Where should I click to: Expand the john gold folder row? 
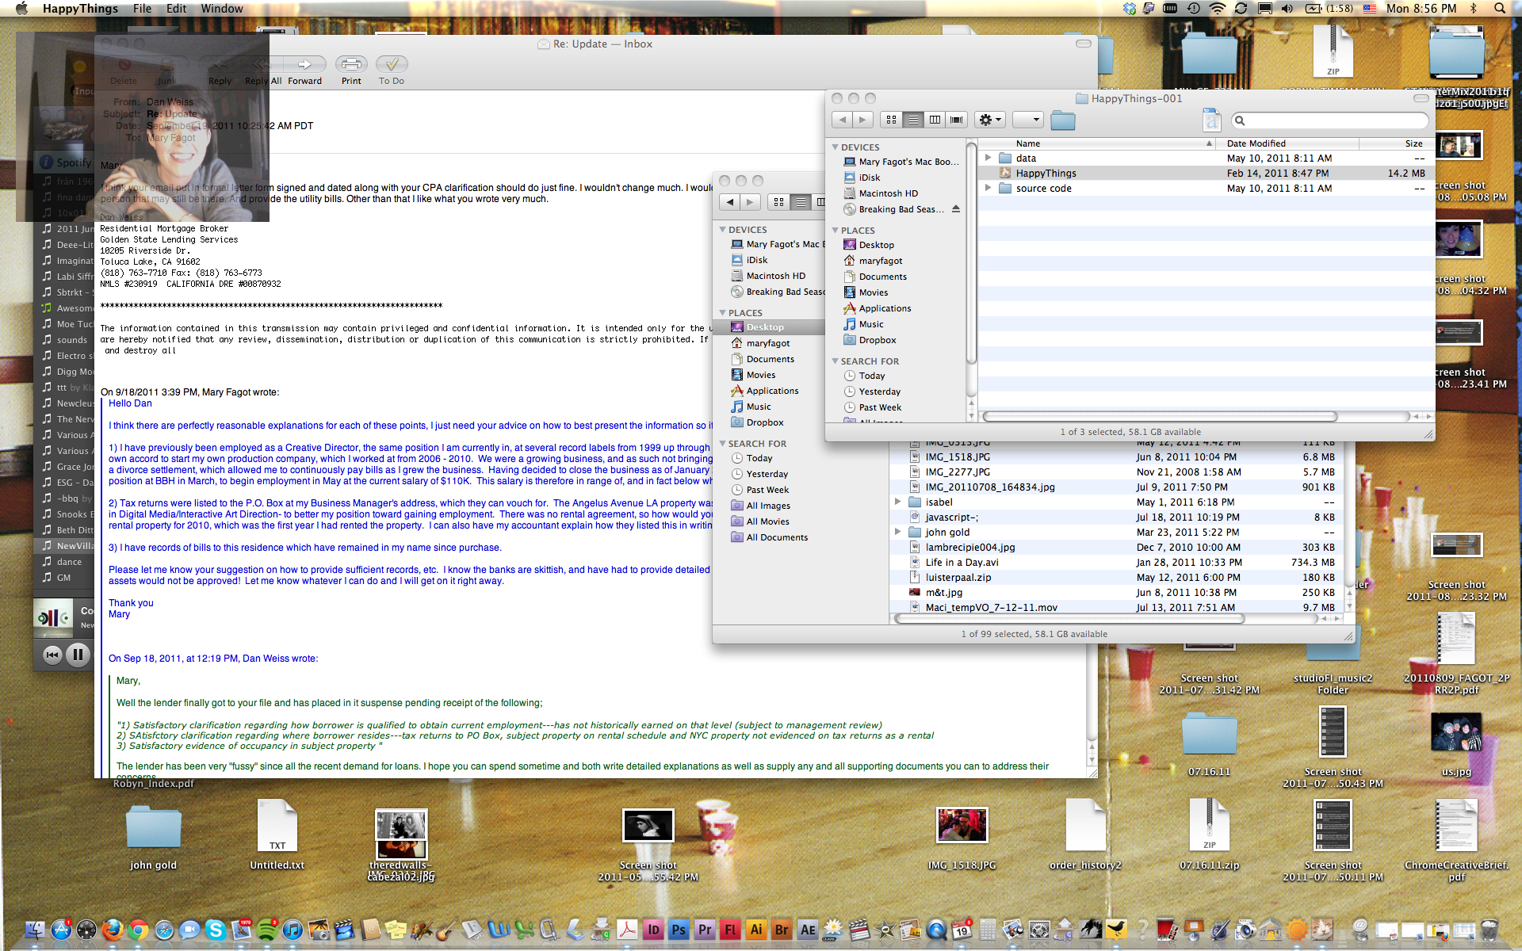point(897,532)
